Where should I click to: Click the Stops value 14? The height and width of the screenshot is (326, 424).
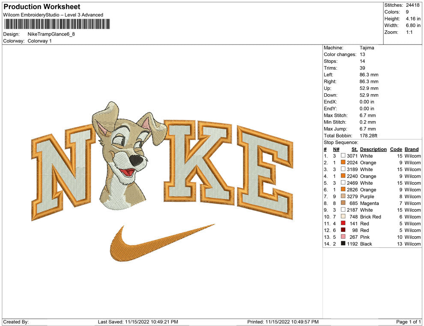click(362, 61)
